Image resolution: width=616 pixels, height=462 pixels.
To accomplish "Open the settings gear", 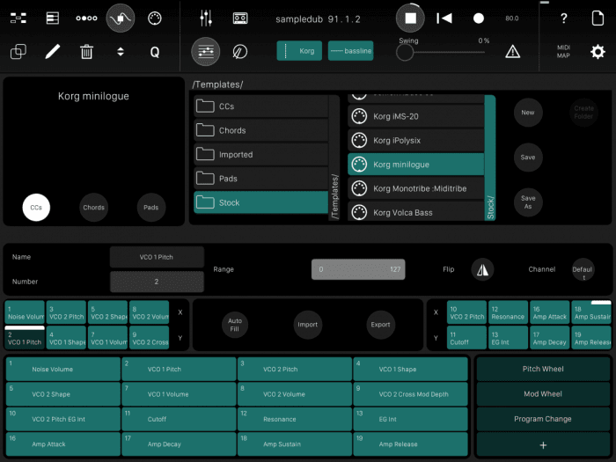I will coord(598,51).
